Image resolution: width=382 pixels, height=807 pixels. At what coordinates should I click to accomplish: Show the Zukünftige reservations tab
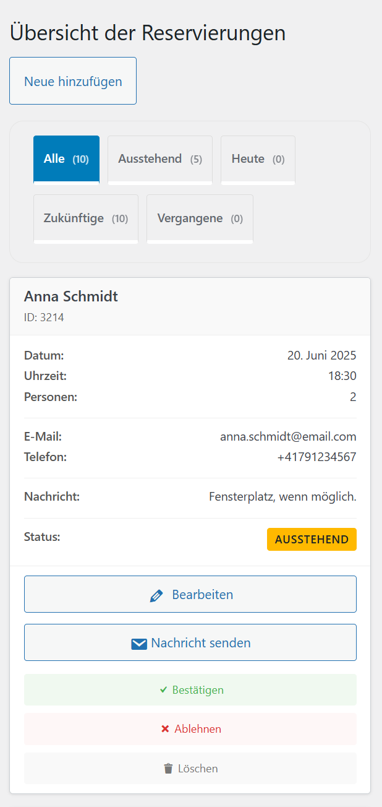tap(86, 218)
